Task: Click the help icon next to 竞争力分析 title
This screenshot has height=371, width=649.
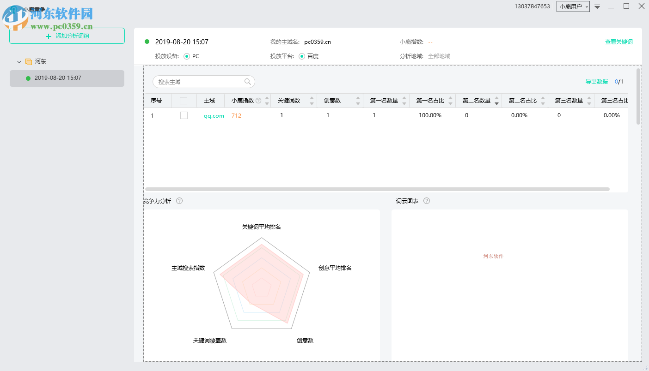Action: pos(180,201)
